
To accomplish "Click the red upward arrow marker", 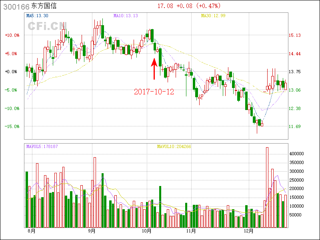I will click(154, 69).
